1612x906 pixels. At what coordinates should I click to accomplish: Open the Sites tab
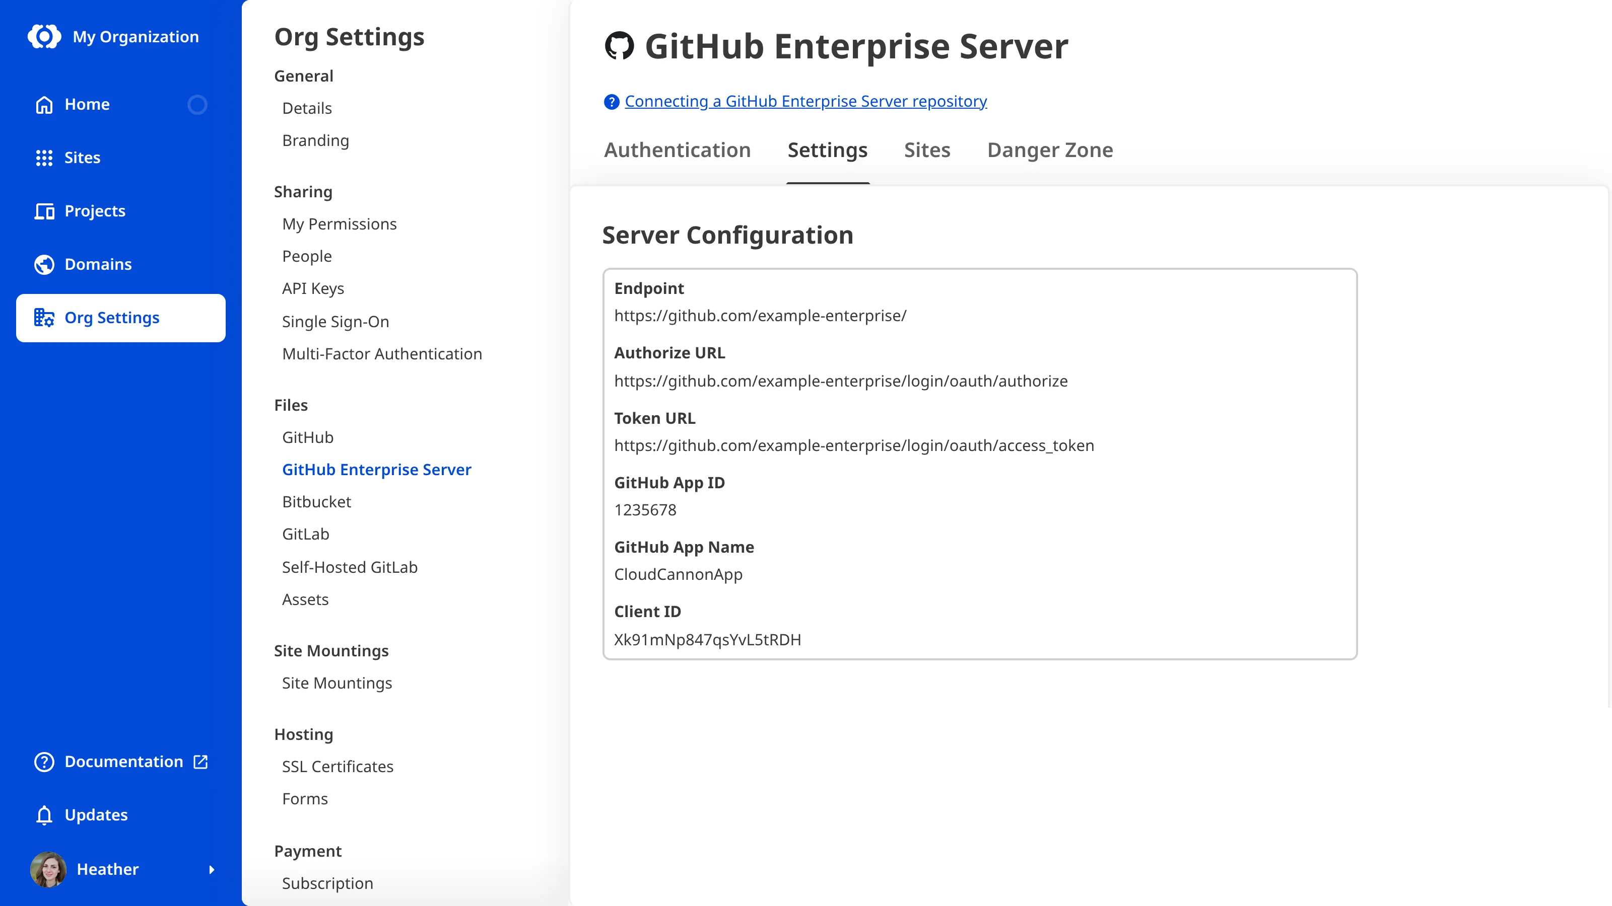[927, 150]
